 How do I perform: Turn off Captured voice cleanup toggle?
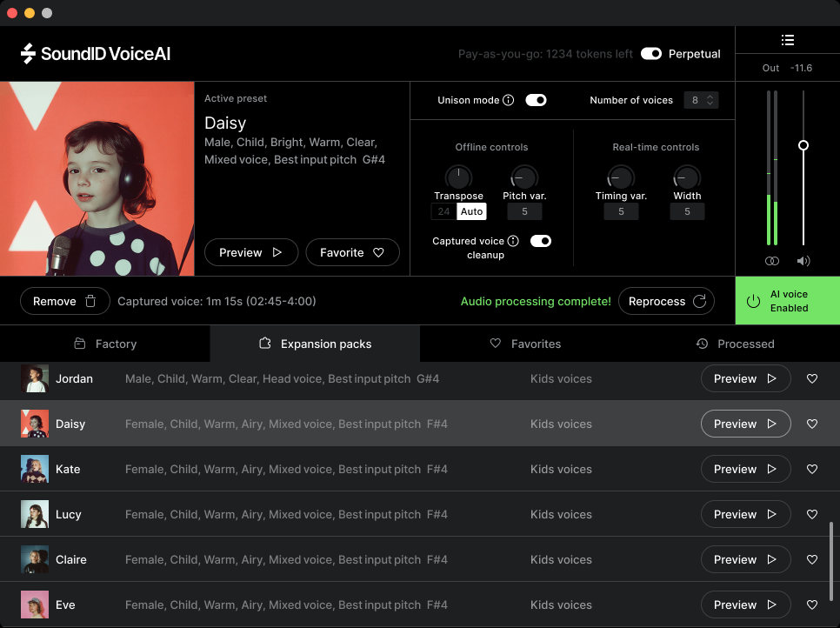(540, 241)
